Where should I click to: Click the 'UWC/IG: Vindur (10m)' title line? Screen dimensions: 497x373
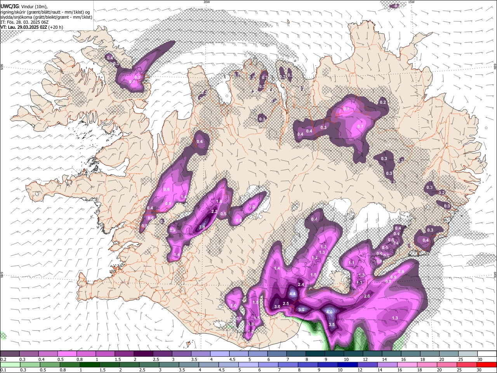24,7
